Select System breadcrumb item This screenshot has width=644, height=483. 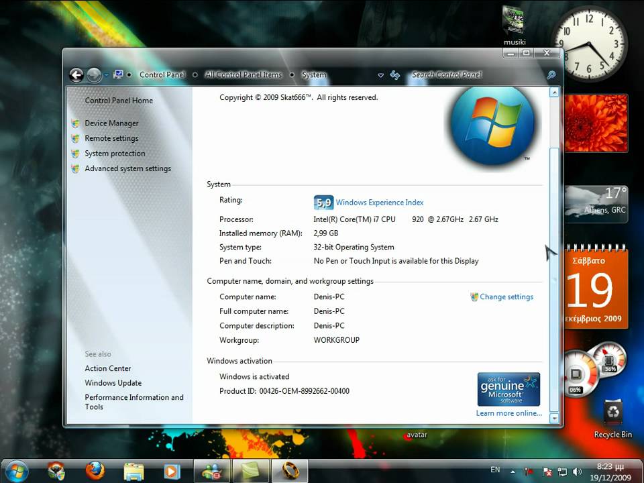pos(314,74)
